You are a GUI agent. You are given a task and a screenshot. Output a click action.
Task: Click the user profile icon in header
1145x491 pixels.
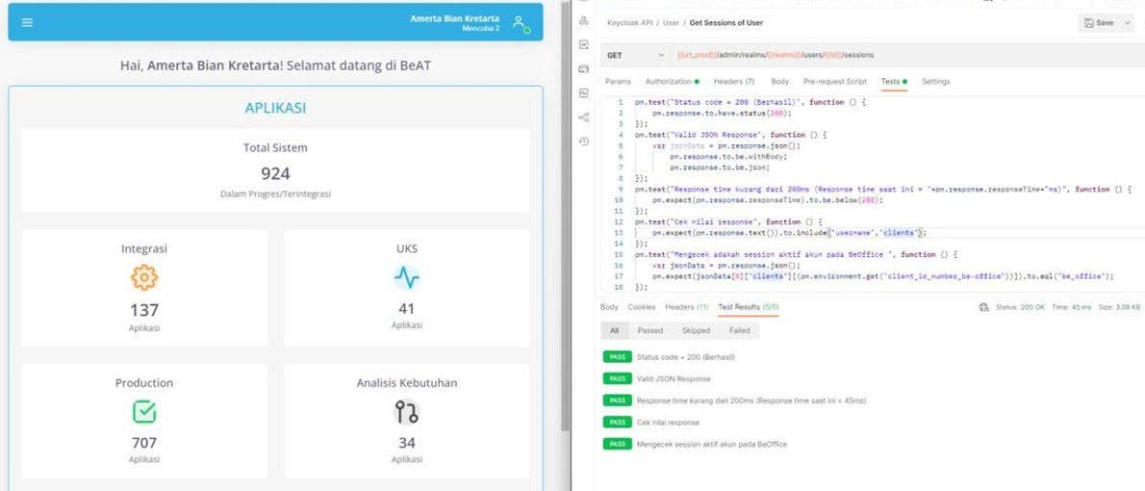[x=520, y=22]
